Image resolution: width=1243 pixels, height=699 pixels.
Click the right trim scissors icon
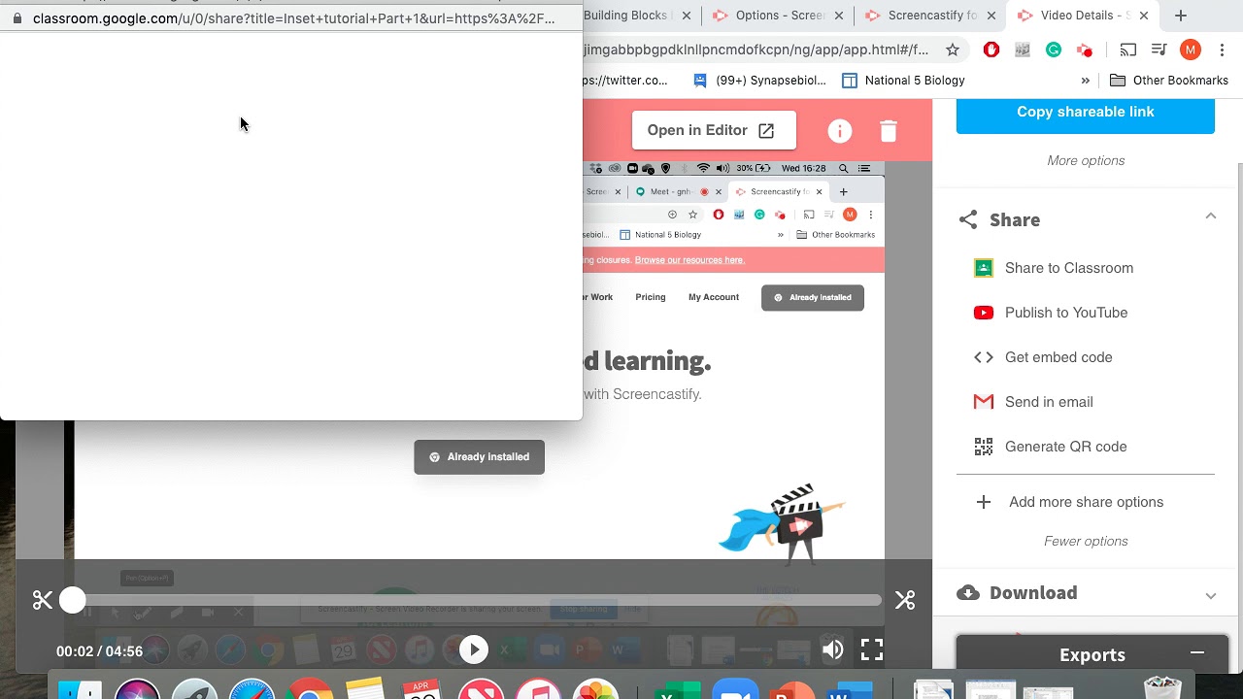click(905, 600)
